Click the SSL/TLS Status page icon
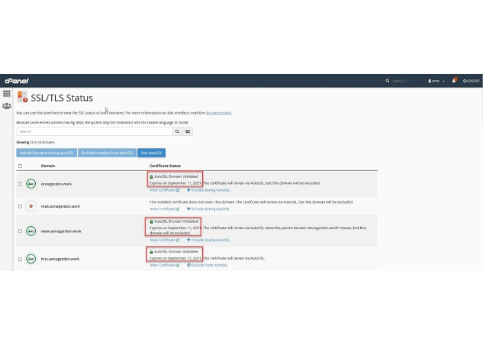This screenshot has height=345, width=483. pos(23,97)
